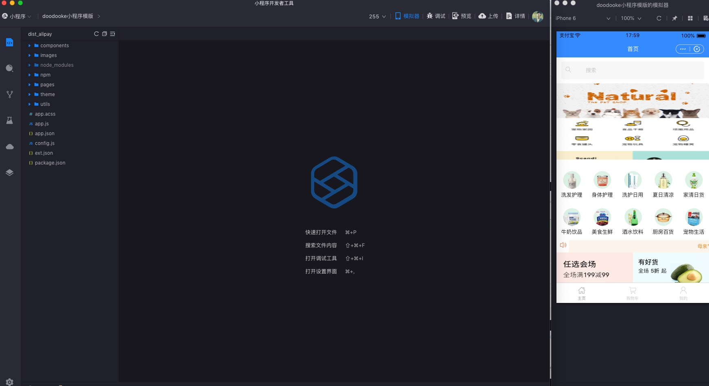
Task: Open settings gear at sidebar bottom
Action: [x=10, y=382]
